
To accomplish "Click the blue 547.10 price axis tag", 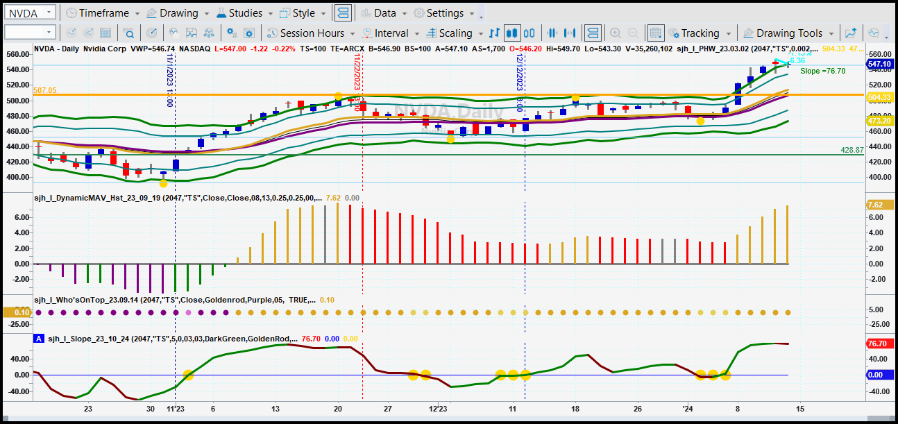I will [x=880, y=64].
